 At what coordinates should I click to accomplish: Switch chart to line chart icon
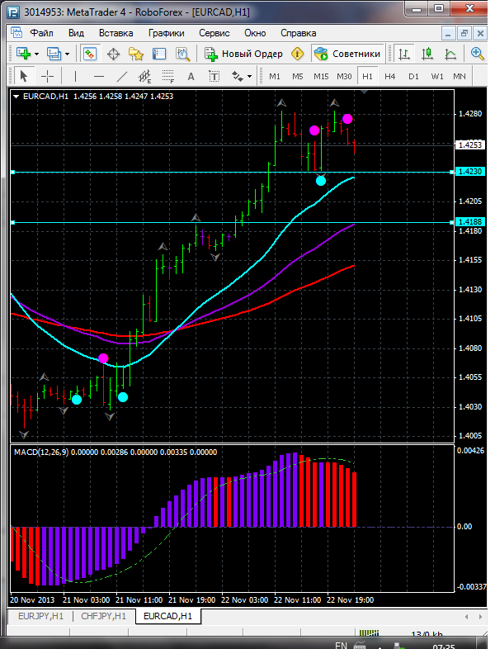450,54
